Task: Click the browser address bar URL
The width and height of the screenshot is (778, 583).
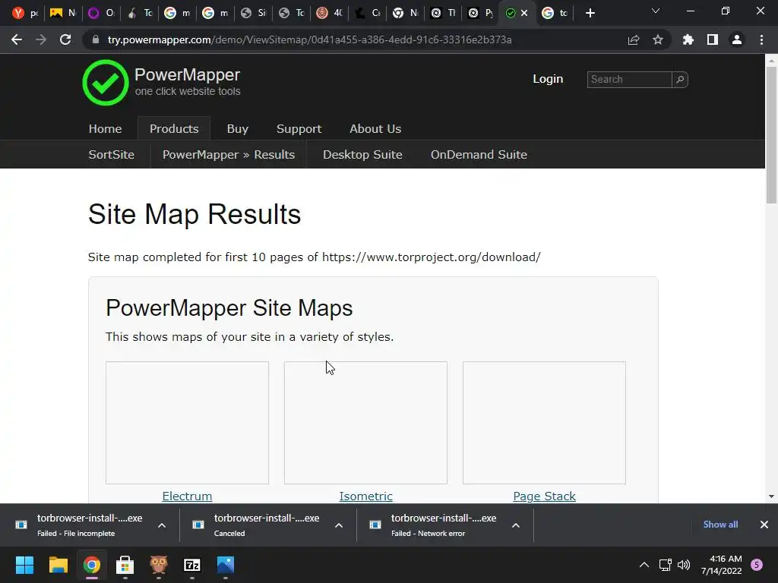Action: point(310,39)
